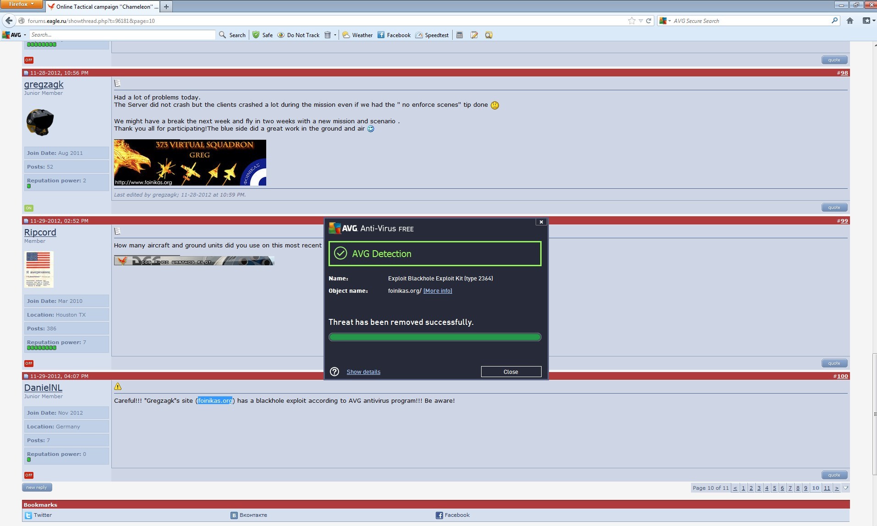Open the permalink for post #99
The width and height of the screenshot is (877, 526).
(x=844, y=221)
